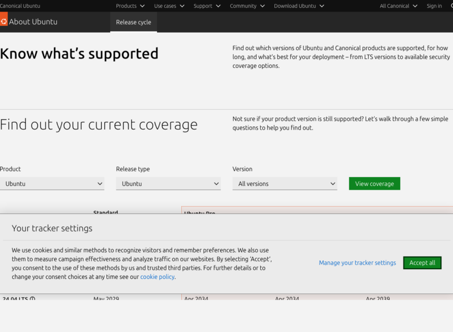Open the Product dropdown showing Ubuntu
The height and width of the screenshot is (332, 453).
point(52,183)
